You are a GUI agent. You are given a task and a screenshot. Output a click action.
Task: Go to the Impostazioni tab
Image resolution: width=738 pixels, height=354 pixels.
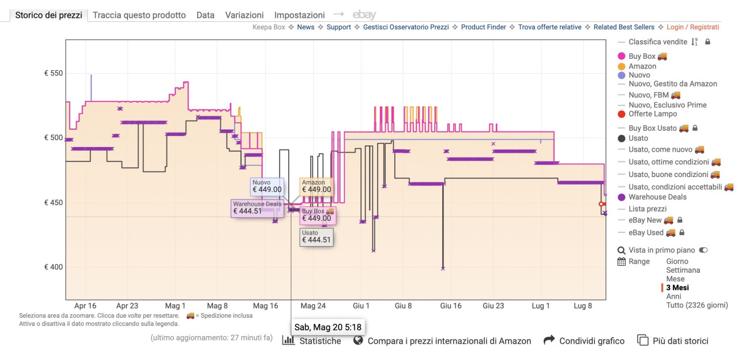pyautogui.click(x=299, y=15)
